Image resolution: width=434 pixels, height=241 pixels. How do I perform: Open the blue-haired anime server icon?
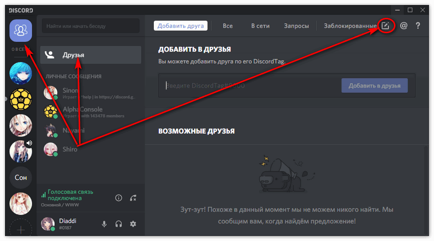tap(21, 73)
